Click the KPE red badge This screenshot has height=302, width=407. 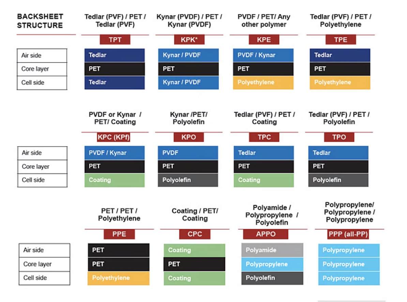point(264,40)
